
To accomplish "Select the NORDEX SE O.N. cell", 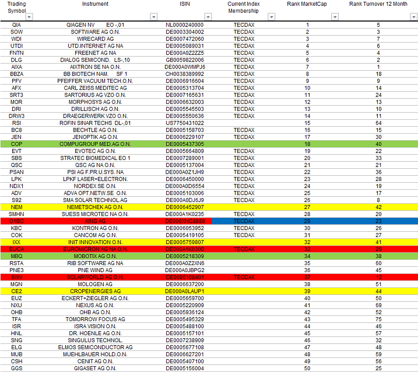I will (95, 186).
